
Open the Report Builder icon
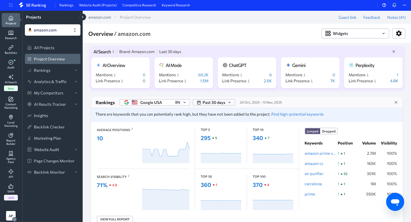pos(11,139)
